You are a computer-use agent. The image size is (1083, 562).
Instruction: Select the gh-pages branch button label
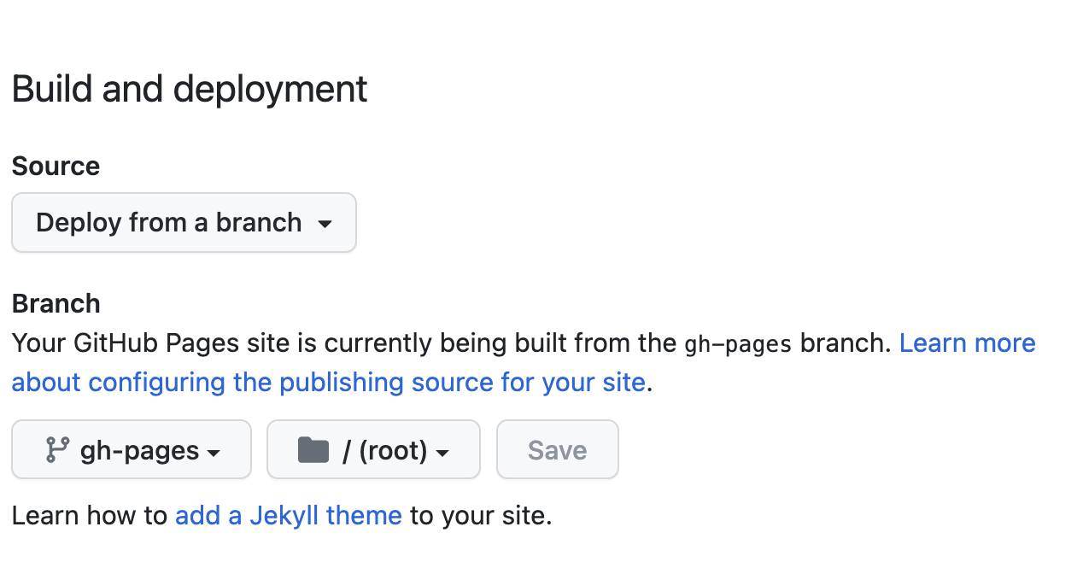pos(139,450)
